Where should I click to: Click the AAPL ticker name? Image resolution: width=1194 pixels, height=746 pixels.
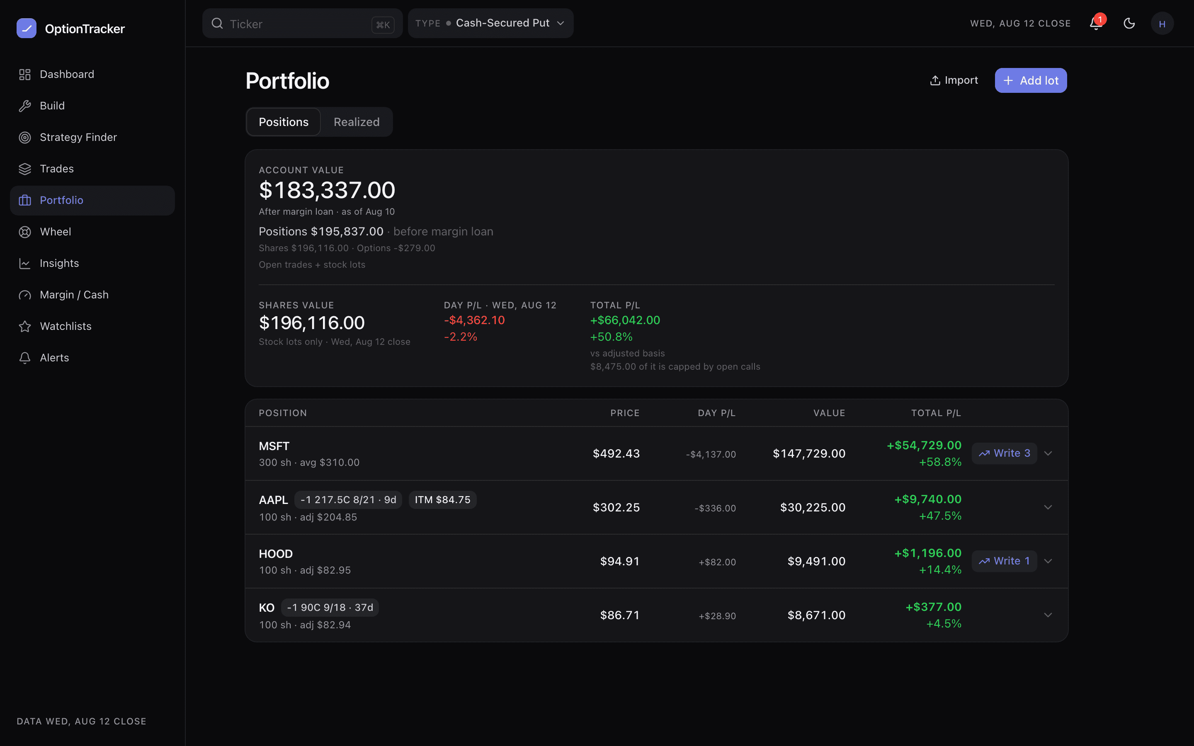pos(273,500)
